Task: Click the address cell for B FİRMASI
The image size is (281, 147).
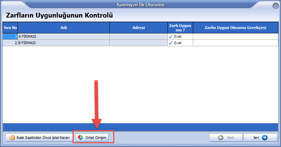Action: [138, 43]
